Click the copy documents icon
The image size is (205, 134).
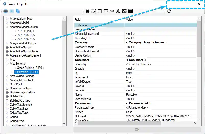click(18, 11)
